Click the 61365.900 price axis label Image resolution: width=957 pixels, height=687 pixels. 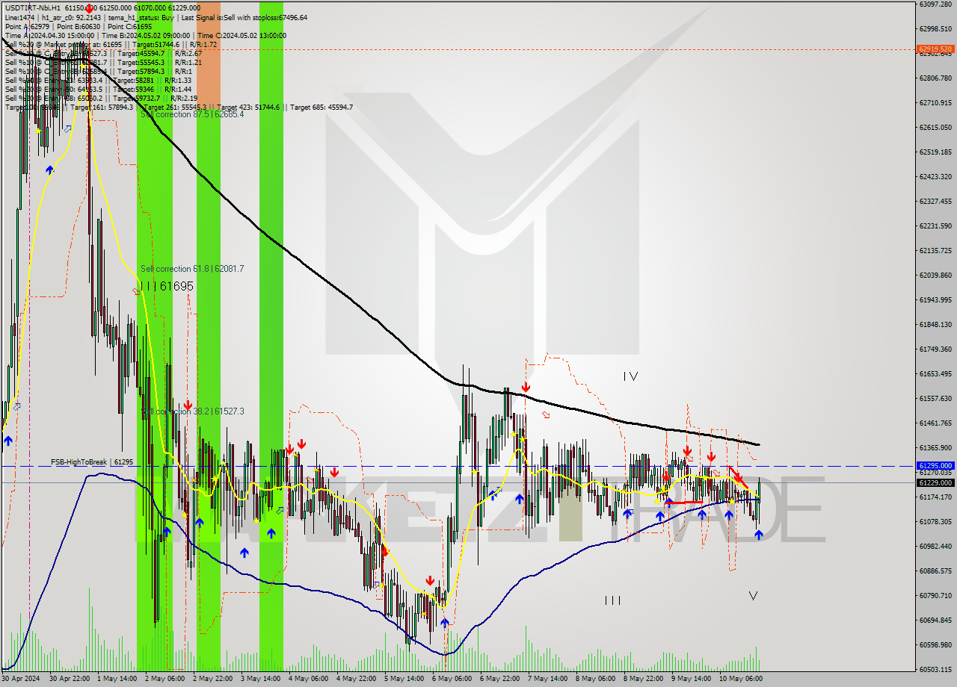[x=935, y=447]
